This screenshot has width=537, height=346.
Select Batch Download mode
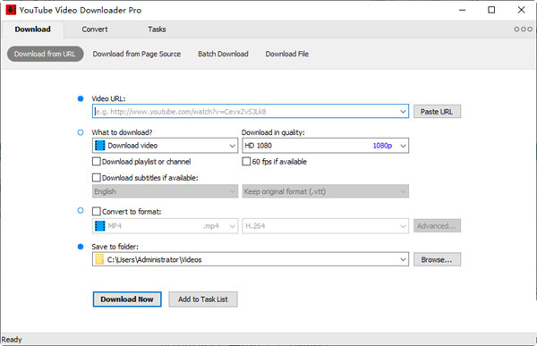click(x=223, y=54)
